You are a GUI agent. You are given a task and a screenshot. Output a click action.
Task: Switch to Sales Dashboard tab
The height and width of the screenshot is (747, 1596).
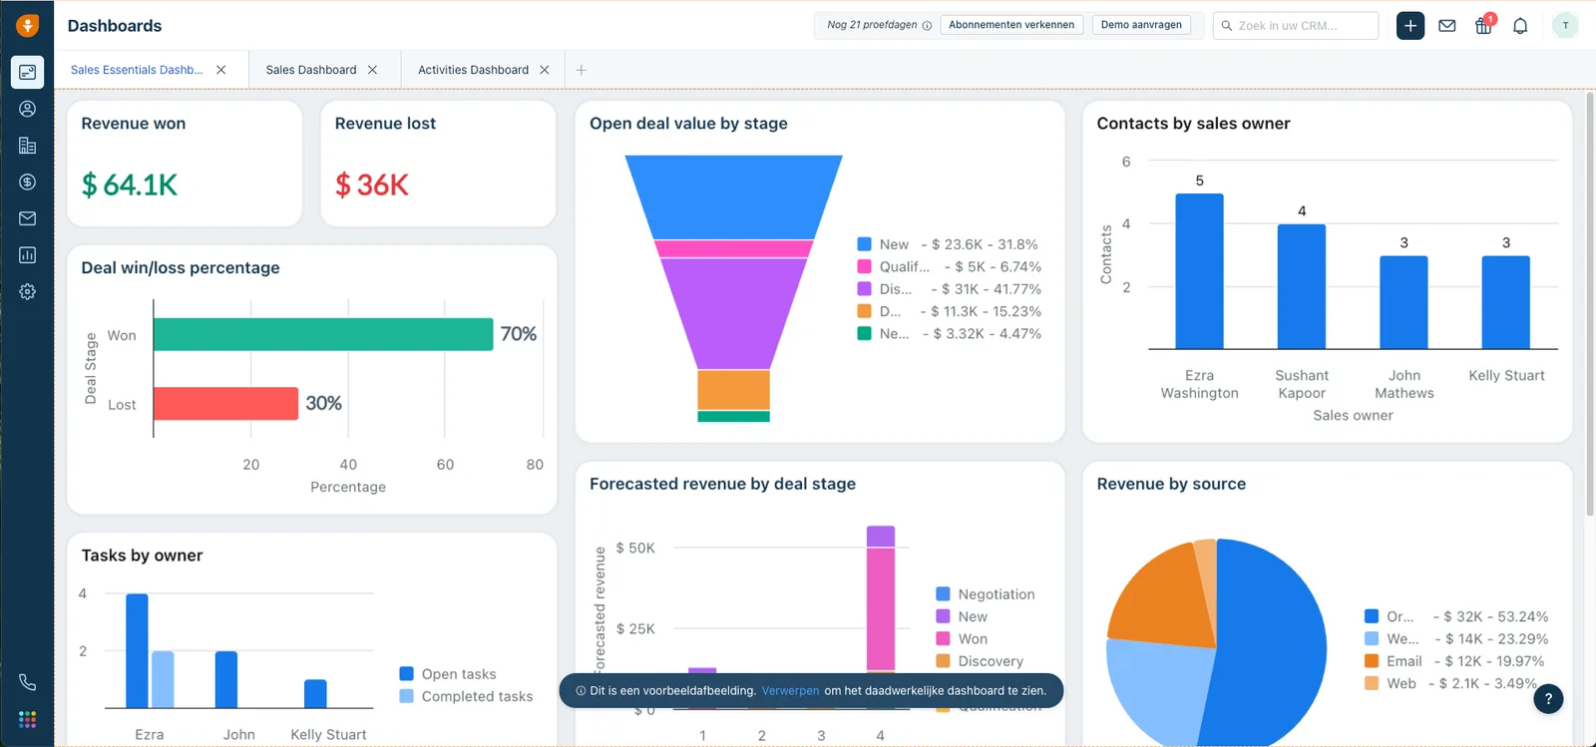[x=311, y=70]
